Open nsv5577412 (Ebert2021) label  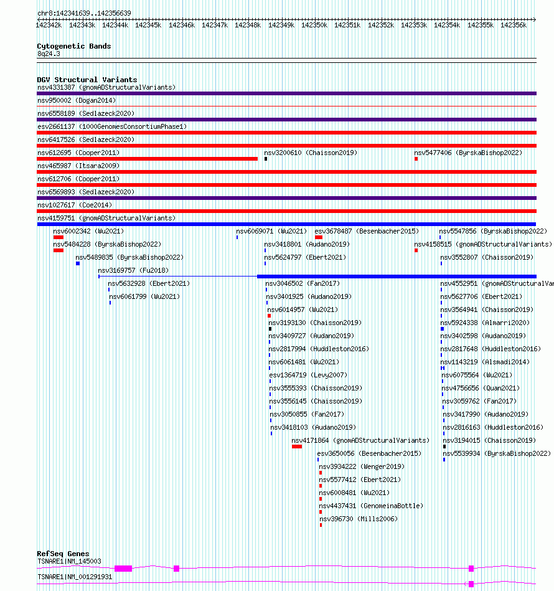(x=360, y=480)
